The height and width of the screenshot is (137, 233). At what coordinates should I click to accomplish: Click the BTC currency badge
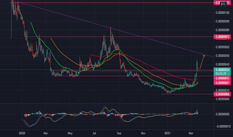223,4
